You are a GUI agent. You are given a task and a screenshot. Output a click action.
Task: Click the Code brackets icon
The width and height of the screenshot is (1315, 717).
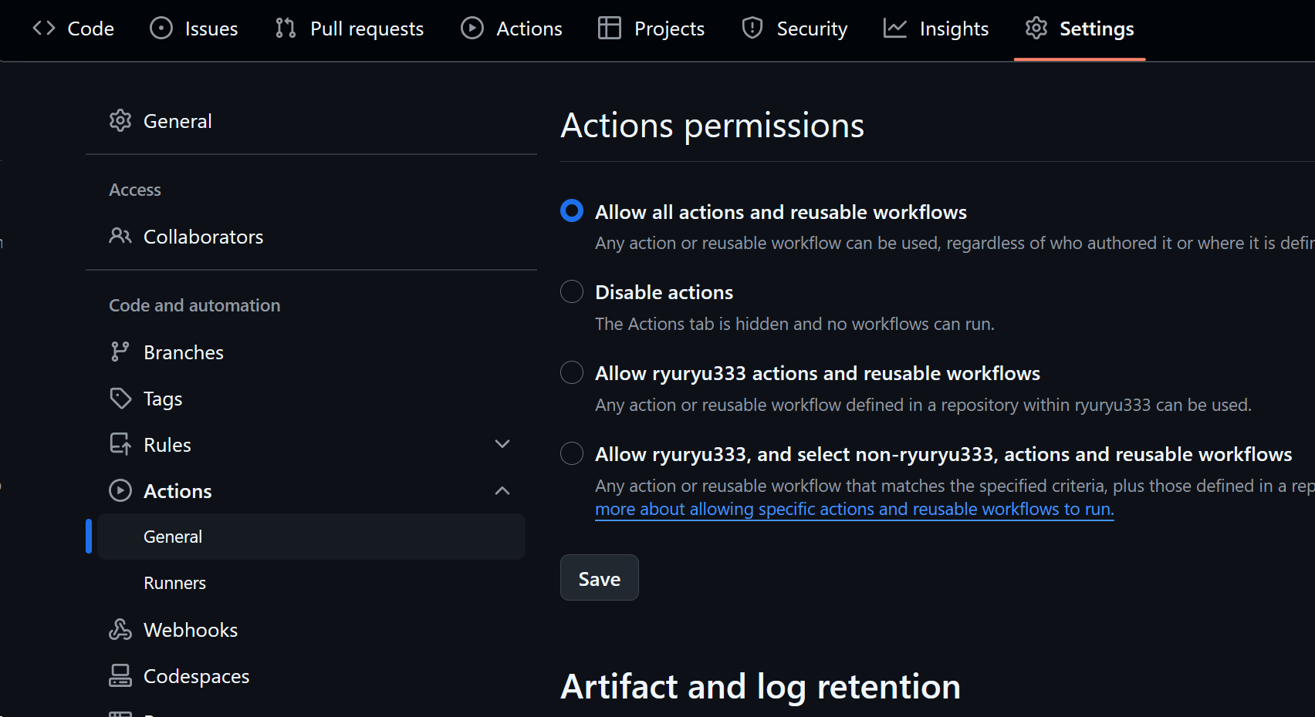click(44, 29)
